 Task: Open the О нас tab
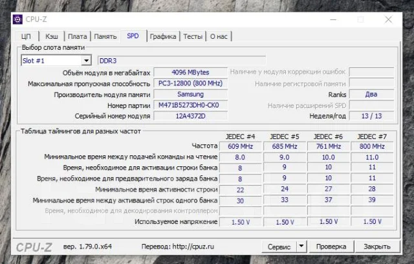click(219, 36)
